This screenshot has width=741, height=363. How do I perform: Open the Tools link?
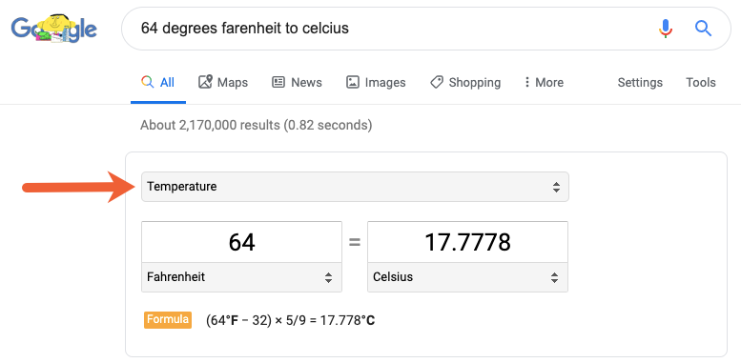701,83
